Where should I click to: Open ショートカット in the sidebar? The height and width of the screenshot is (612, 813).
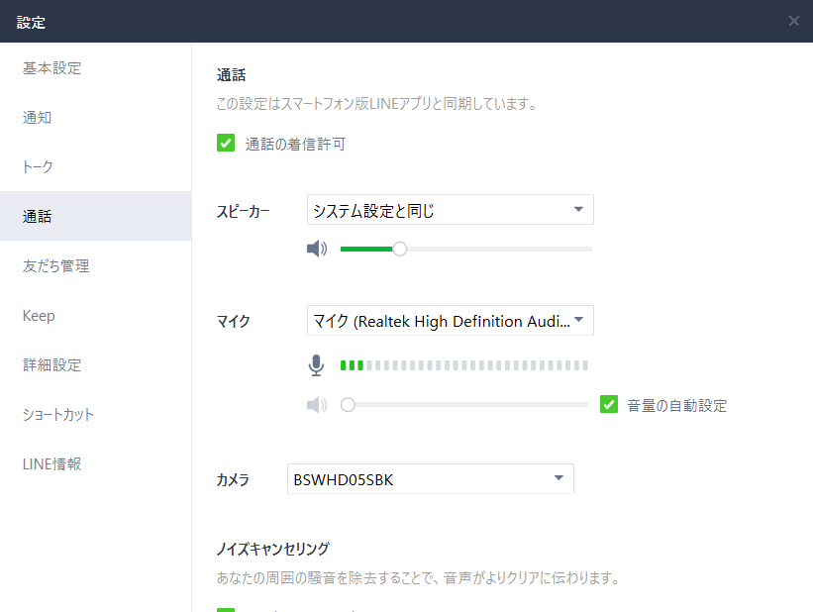(x=96, y=414)
